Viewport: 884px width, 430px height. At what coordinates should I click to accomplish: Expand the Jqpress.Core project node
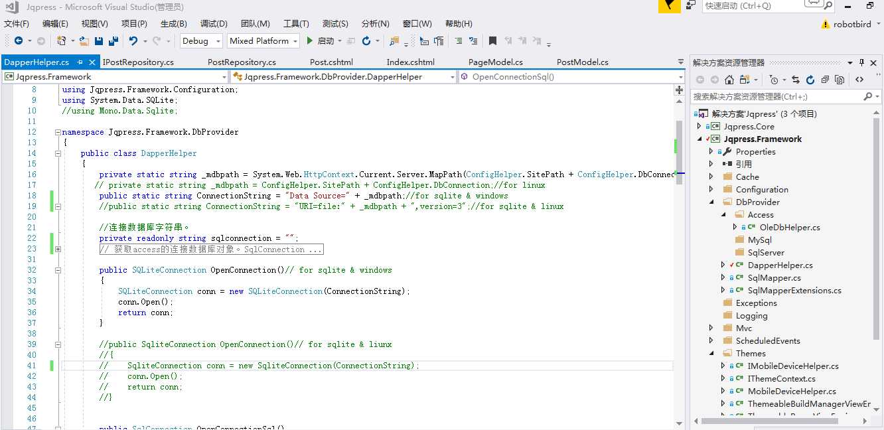point(699,126)
